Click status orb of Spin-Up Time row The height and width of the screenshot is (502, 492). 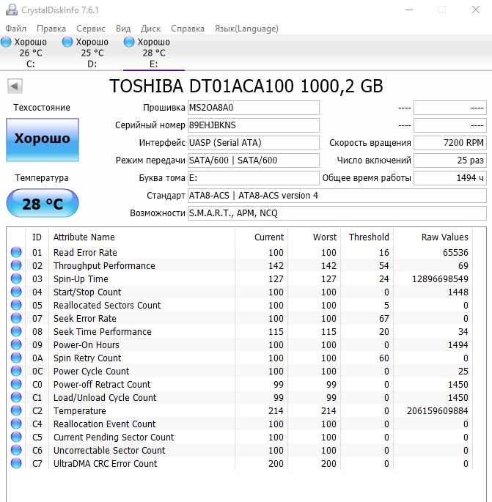(16, 278)
